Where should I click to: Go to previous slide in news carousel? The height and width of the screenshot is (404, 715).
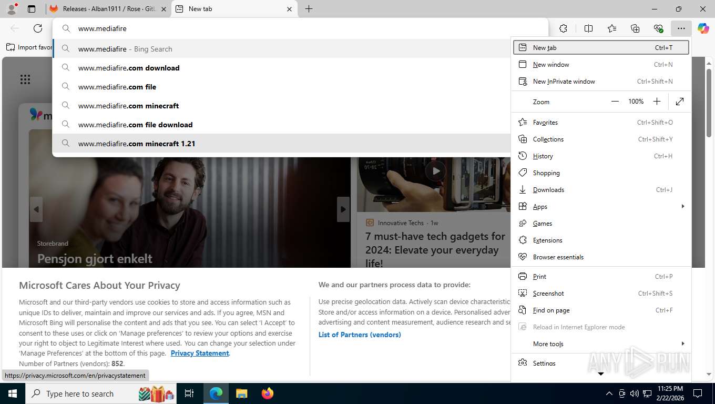point(36,209)
